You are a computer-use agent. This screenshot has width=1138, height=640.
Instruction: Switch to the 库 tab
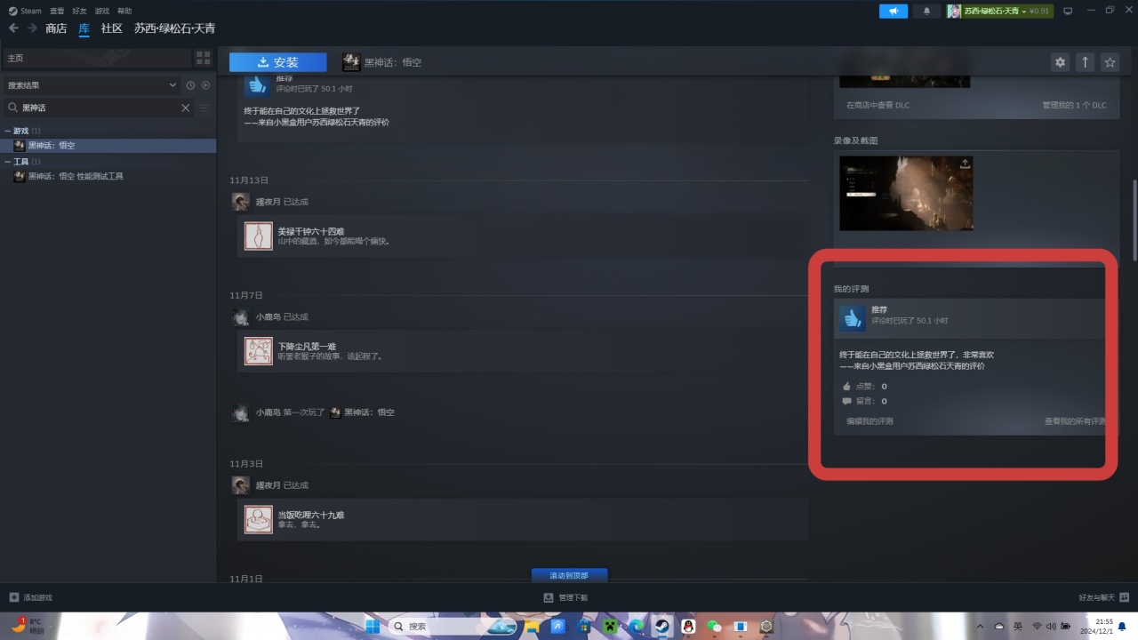point(84,28)
